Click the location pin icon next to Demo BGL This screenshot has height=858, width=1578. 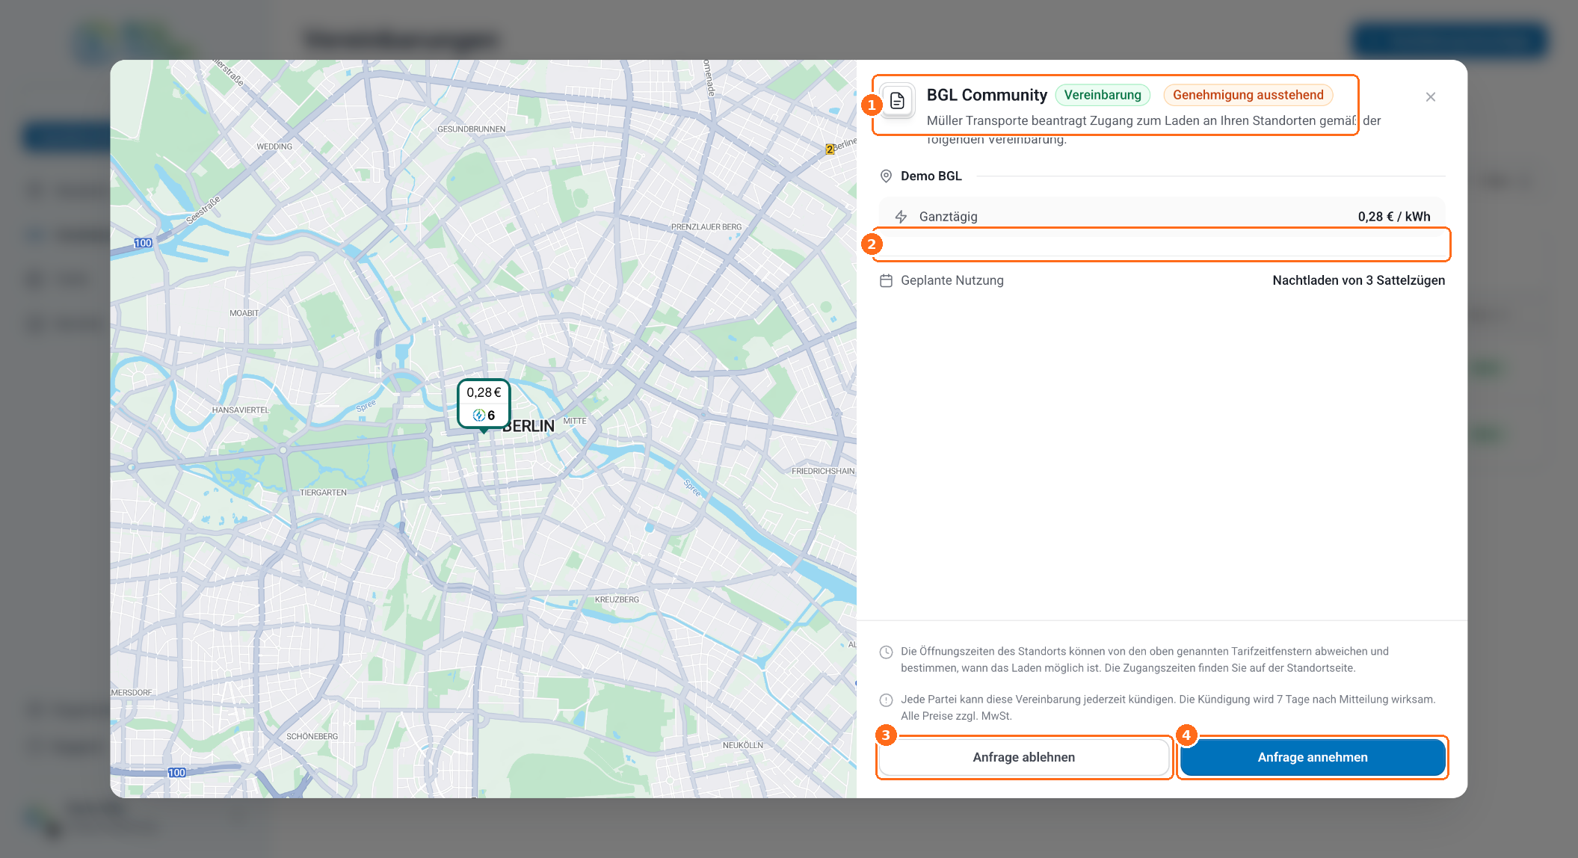pos(886,176)
